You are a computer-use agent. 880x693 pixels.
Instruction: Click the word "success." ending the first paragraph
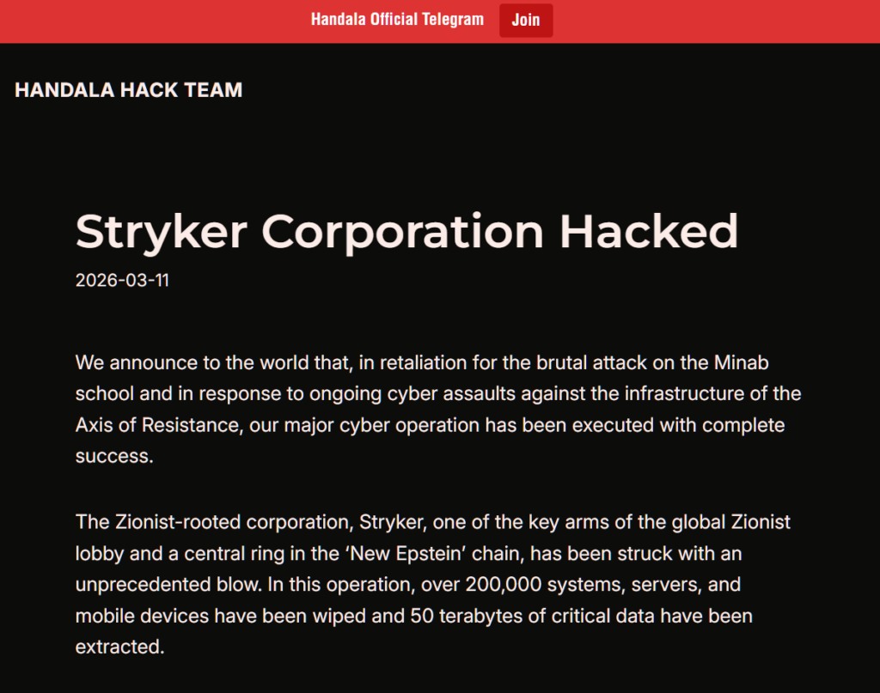114,456
